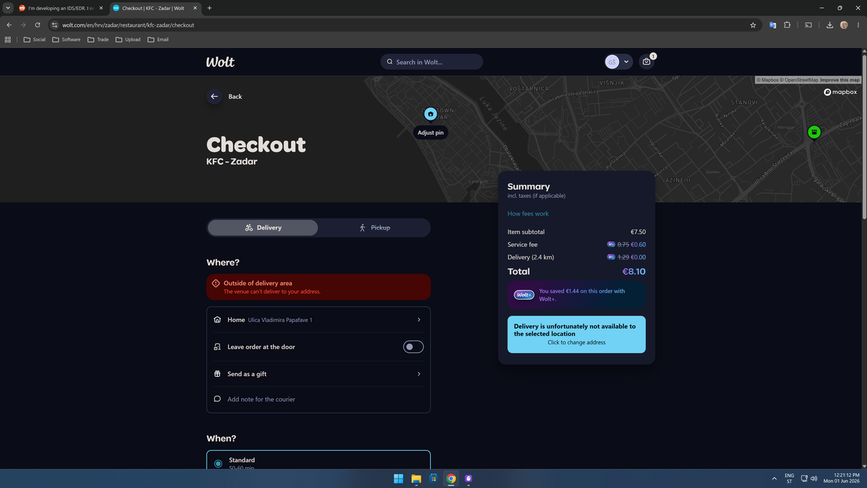Click the address bar URL
This screenshot has height=488, width=867.
(x=129, y=25)
